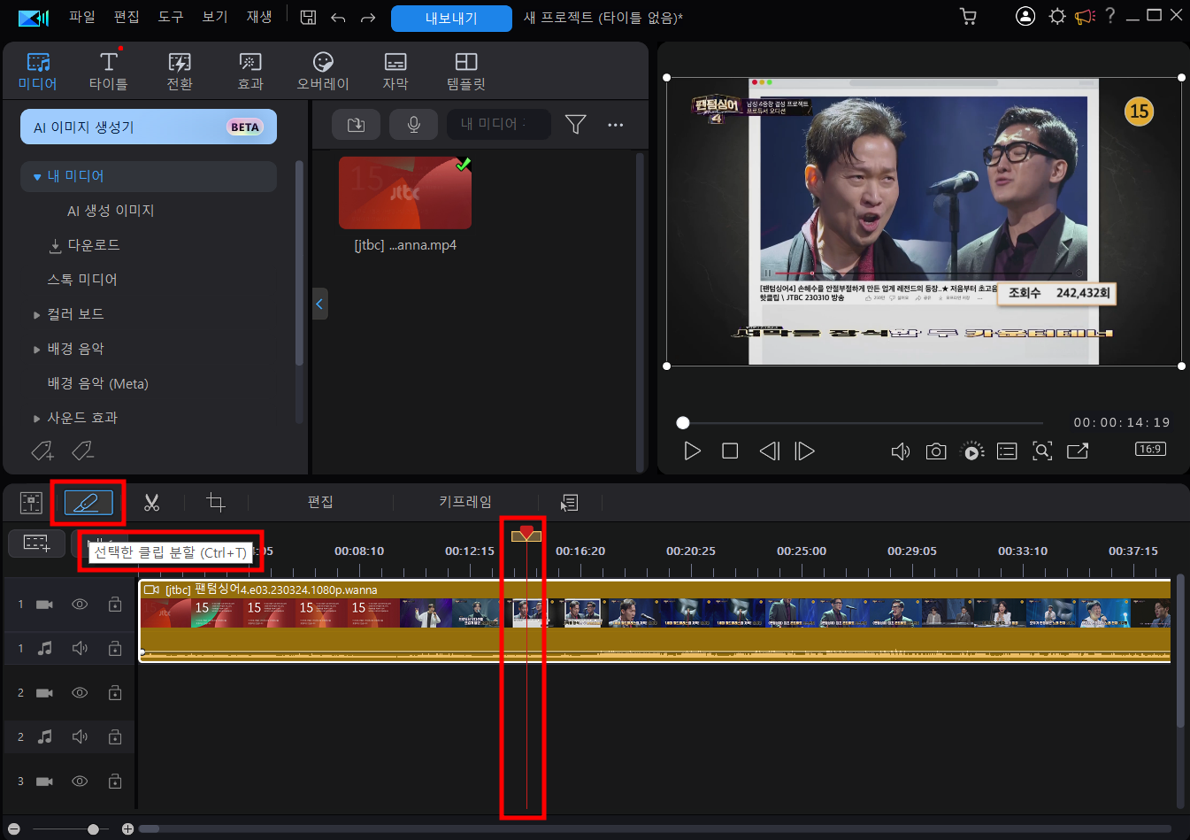
Task: View announcements megaphone icon
Action: click(x=1085, y=16)
